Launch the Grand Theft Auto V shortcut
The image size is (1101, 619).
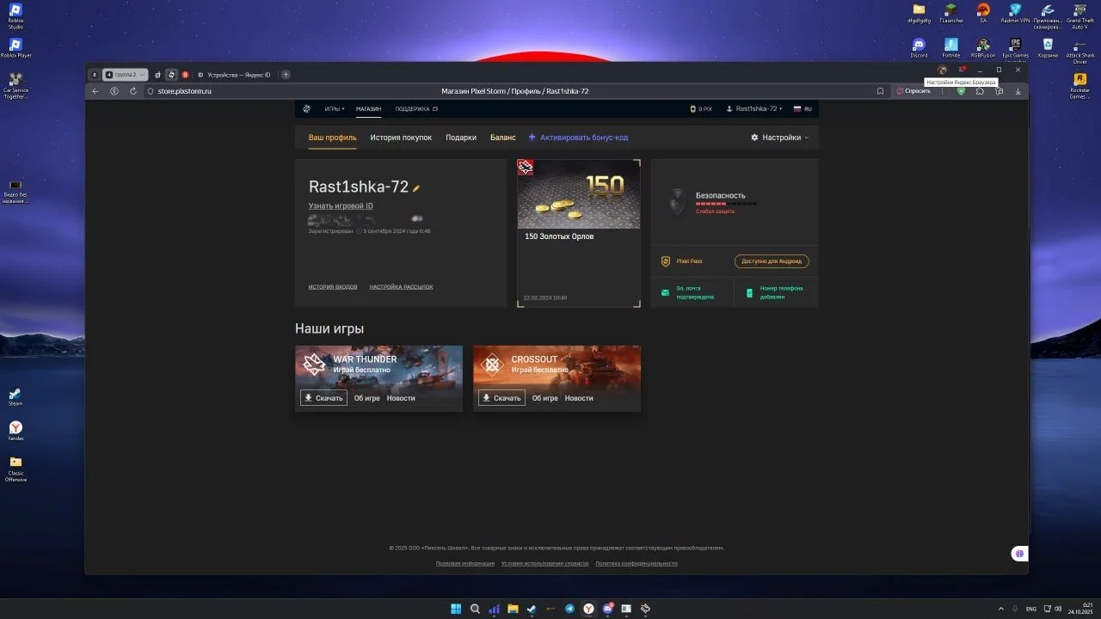point(1079,15)
